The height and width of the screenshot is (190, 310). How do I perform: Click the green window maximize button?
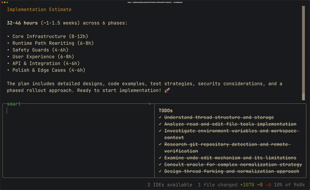tap(7, 2)
